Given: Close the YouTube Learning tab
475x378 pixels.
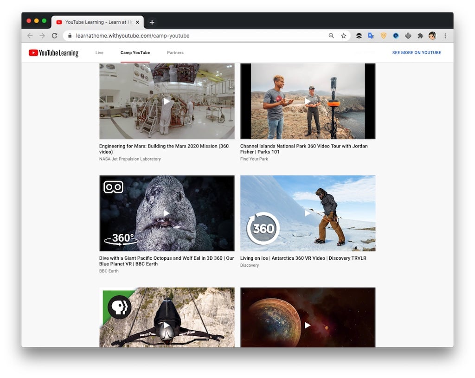Looking at the screenshot, I should click(137, 22).
